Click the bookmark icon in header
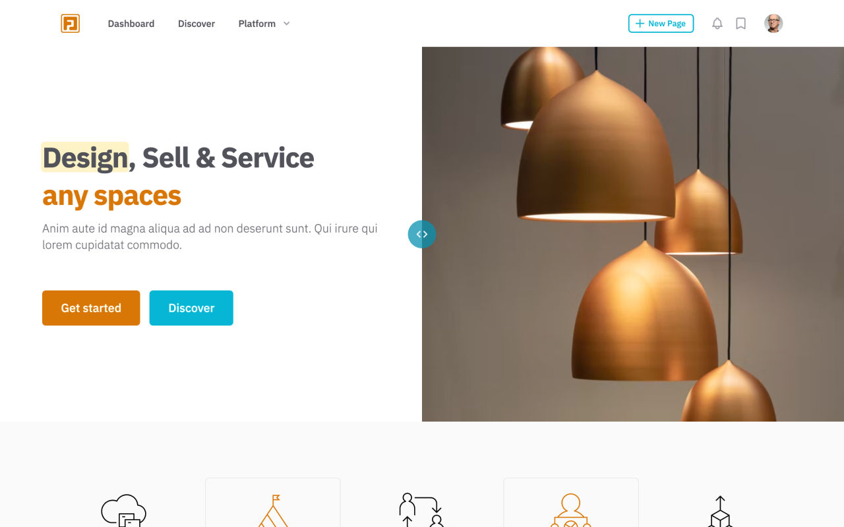This screenshot has height=527, width=844. pos(740,24)
